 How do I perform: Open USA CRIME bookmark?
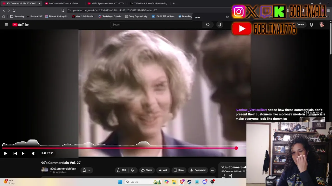point(163,16)
